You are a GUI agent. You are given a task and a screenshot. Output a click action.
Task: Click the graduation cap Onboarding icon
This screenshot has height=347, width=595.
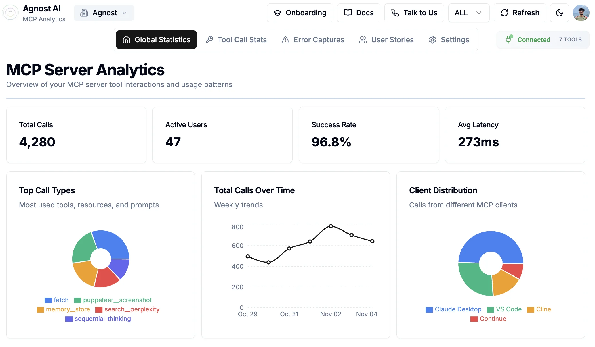point(277,13)
